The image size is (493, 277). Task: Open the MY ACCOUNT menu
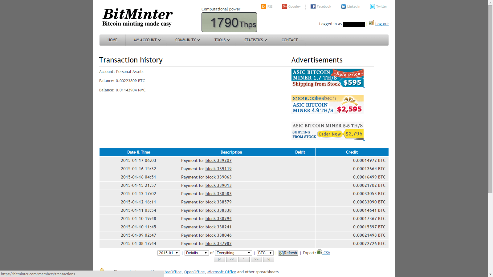click(146, 40)
